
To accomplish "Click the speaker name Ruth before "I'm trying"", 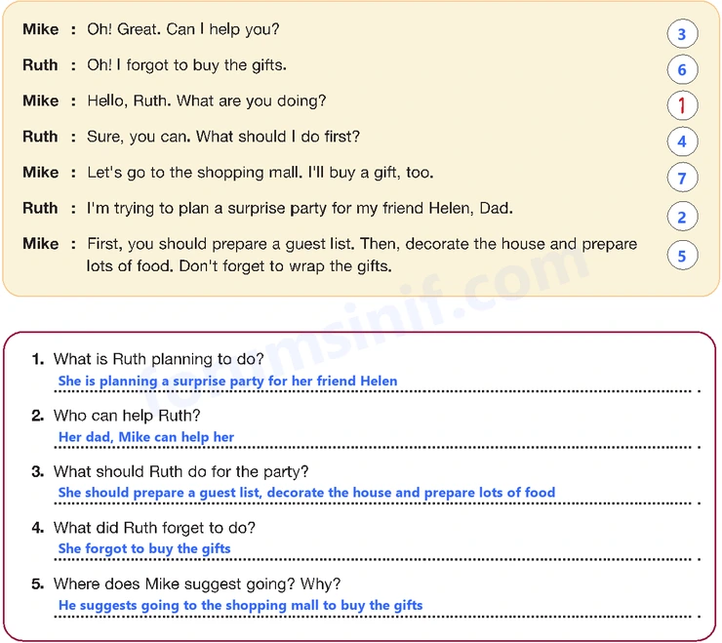I will point(40,208).
